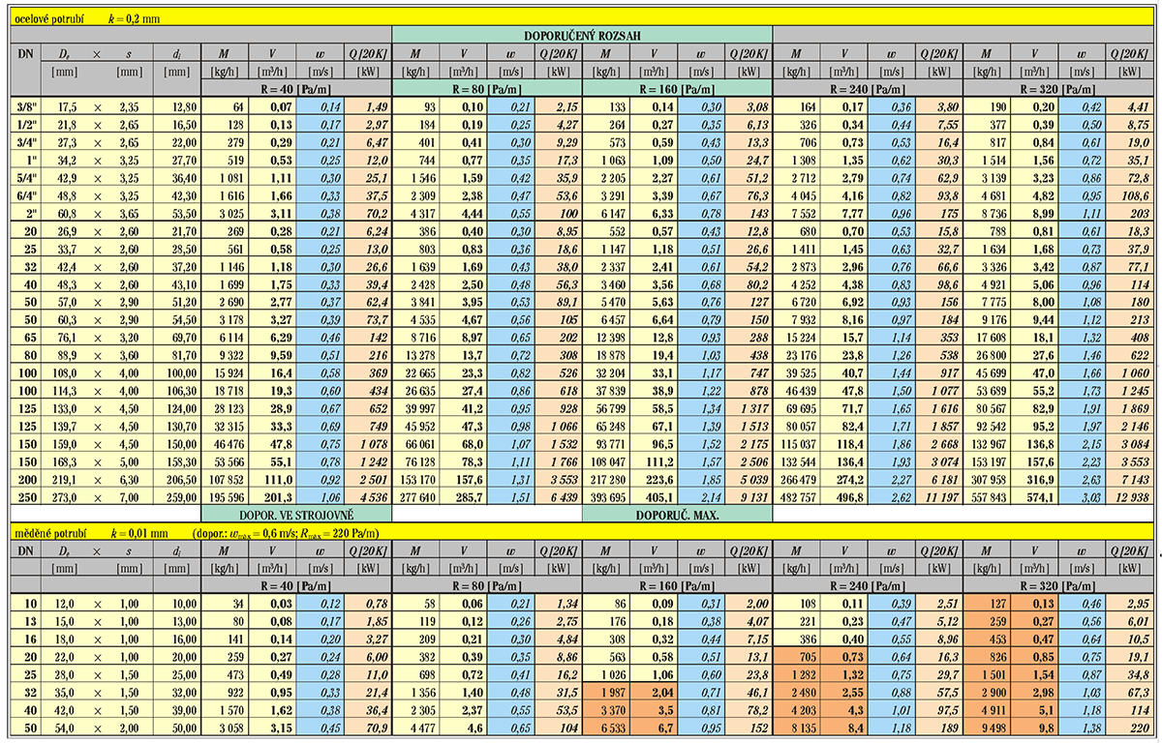This screenshot has width=1162, height=743.
Task: Click heat output 34,8 in copper DN 25 row
Action: (1129, 674)
